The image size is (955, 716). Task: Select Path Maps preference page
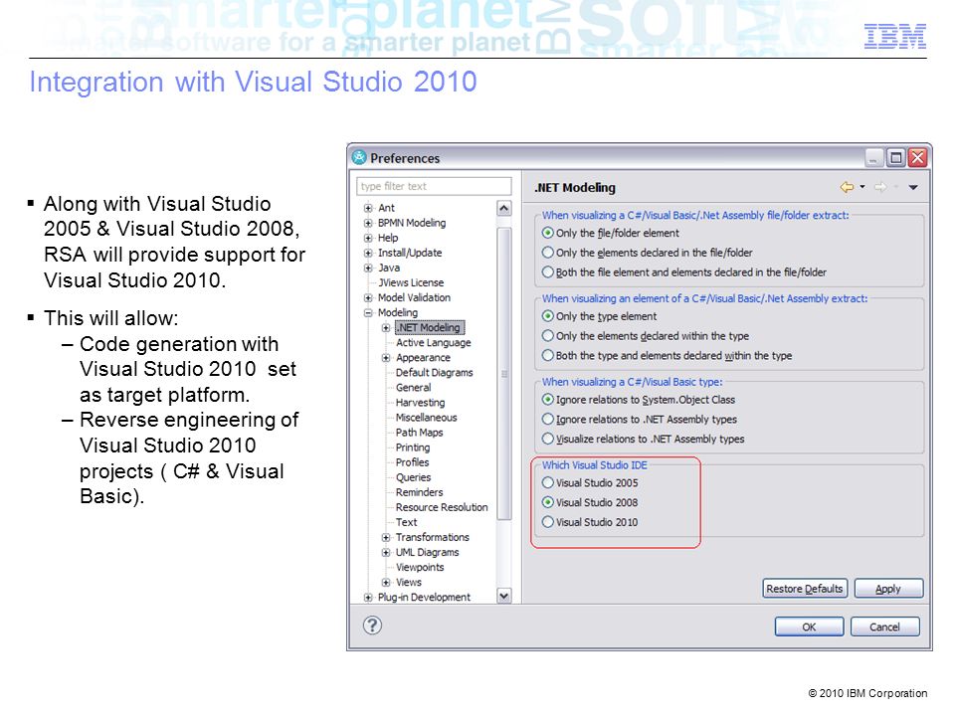pos(419,433)
